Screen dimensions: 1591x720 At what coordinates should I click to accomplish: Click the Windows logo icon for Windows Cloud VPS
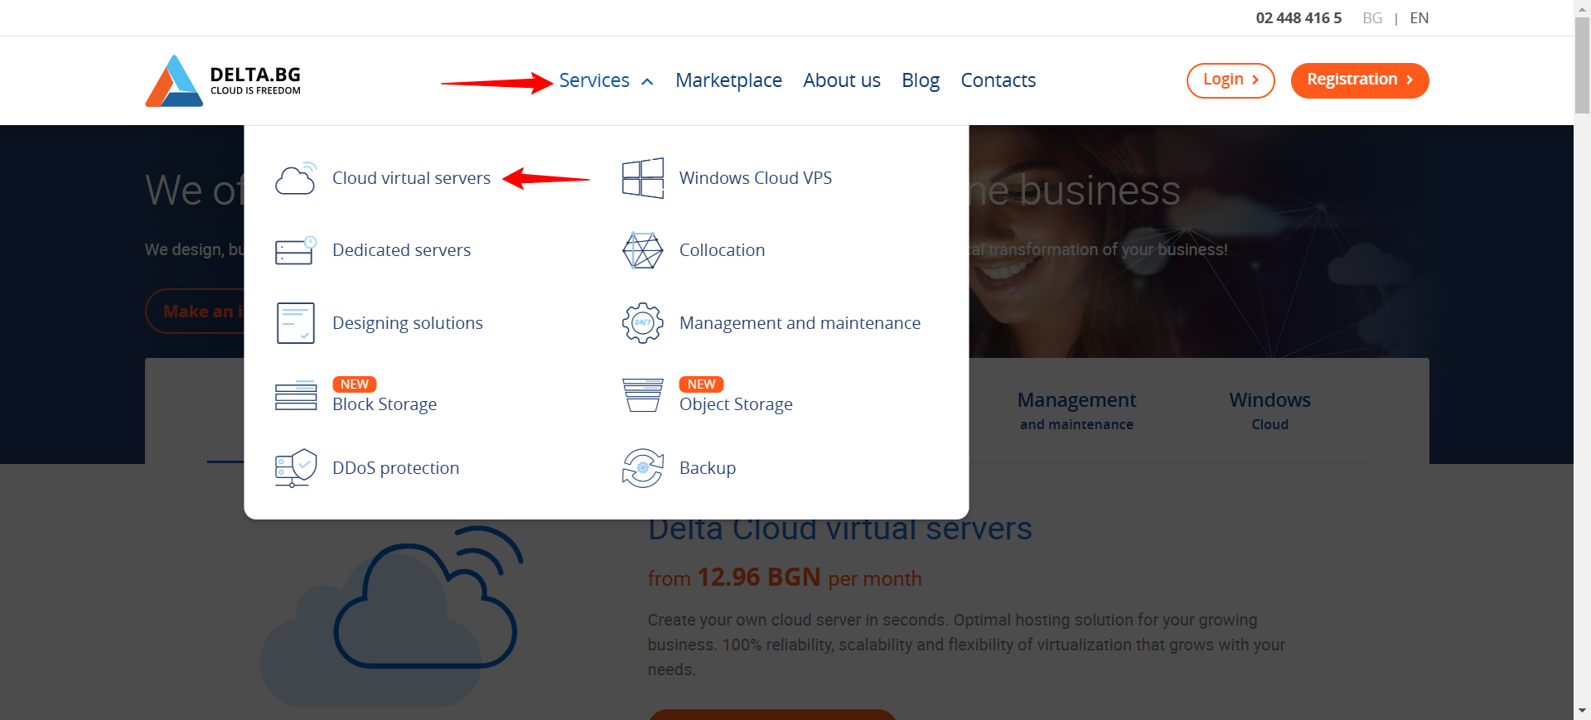[x=643, y=178]
